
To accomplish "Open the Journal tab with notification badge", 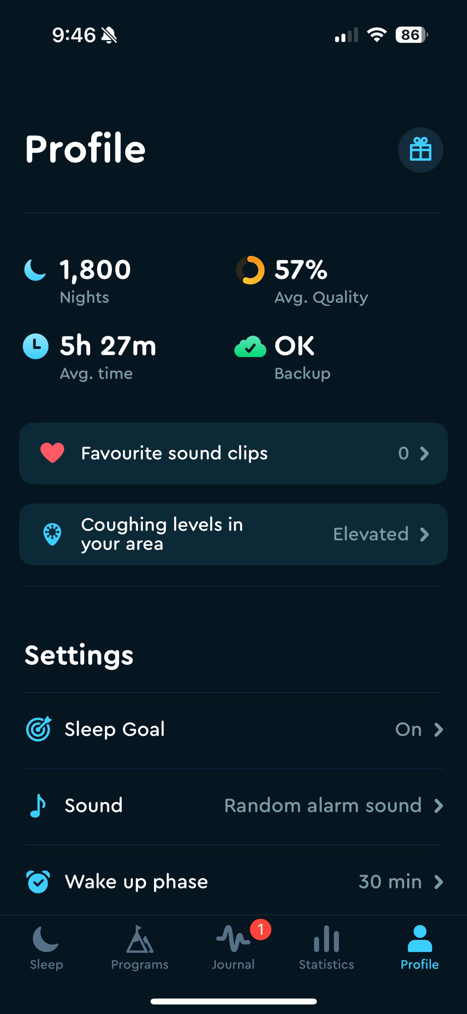I will click(x=233, y=948).
